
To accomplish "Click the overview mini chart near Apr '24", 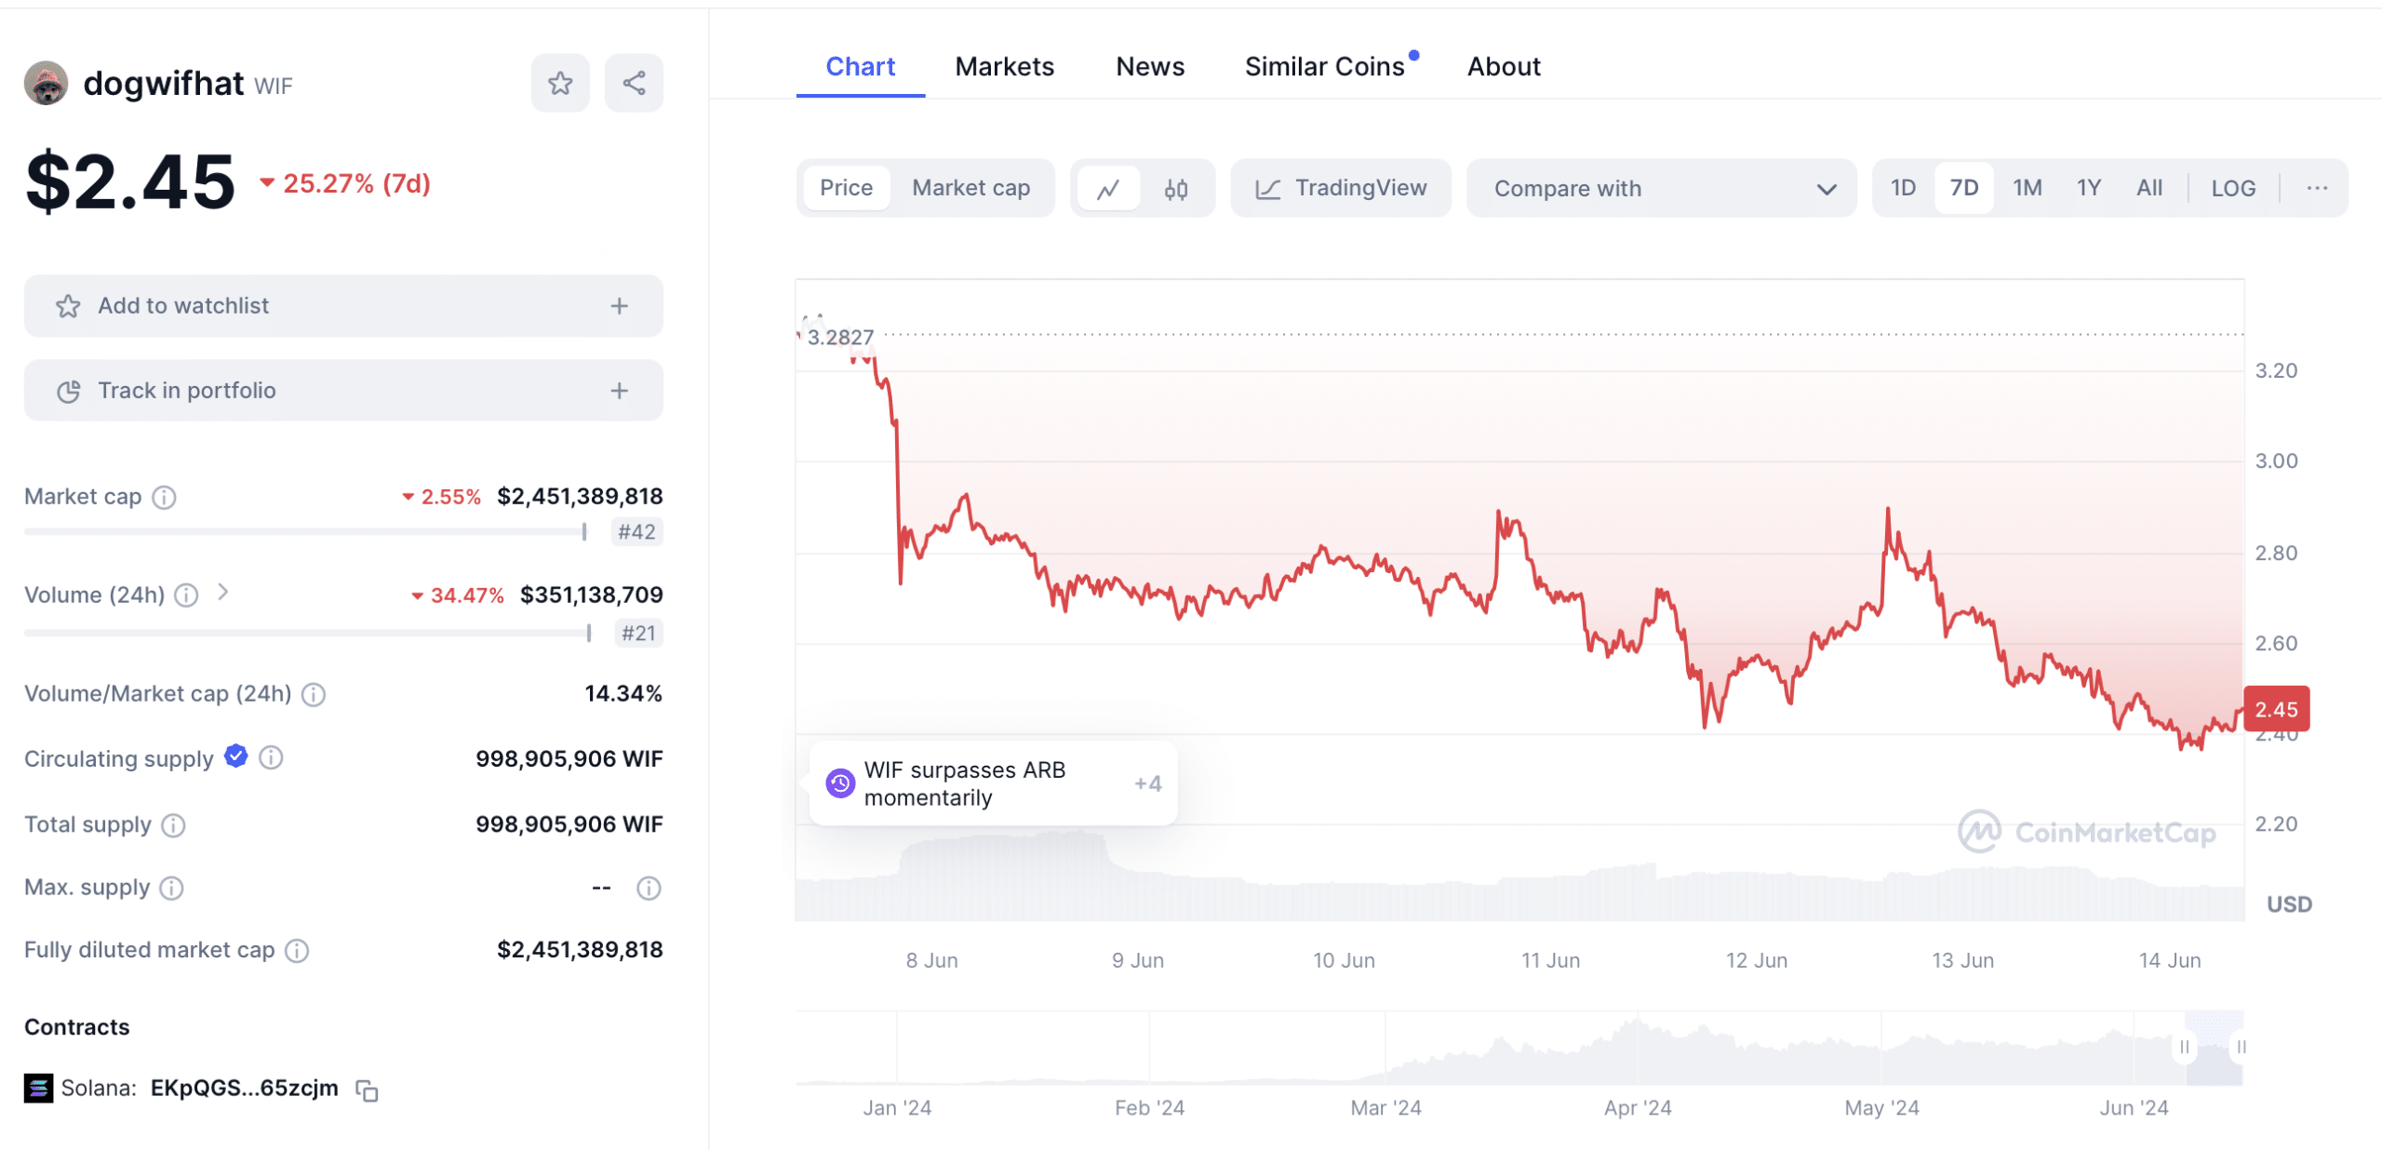I will point(1638,1050).
